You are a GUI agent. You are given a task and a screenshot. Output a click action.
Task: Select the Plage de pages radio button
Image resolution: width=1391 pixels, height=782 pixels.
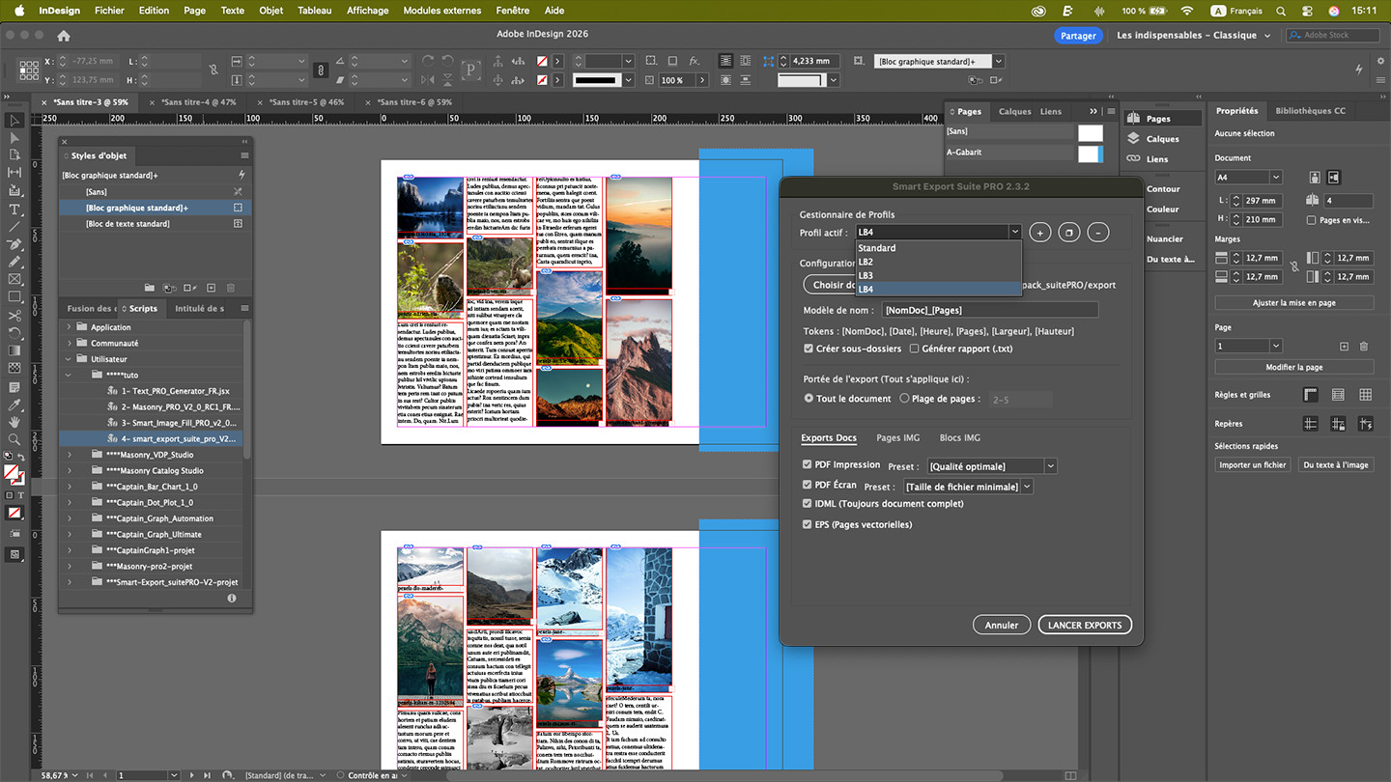pyautogui.click(x=904, y=399)
